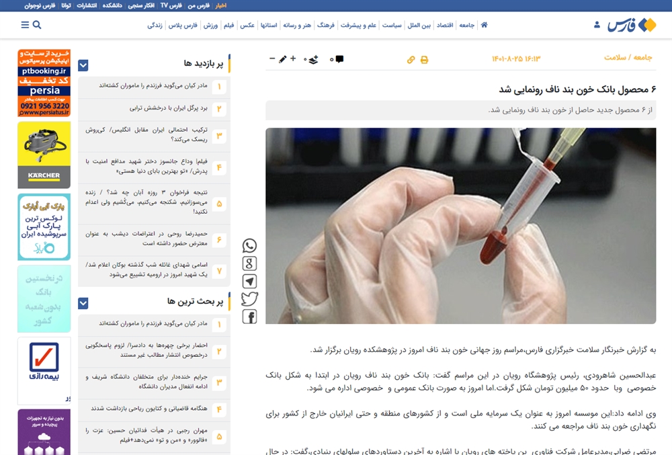Collapse the پر بازدید ها section

click(x=83, y=66)
